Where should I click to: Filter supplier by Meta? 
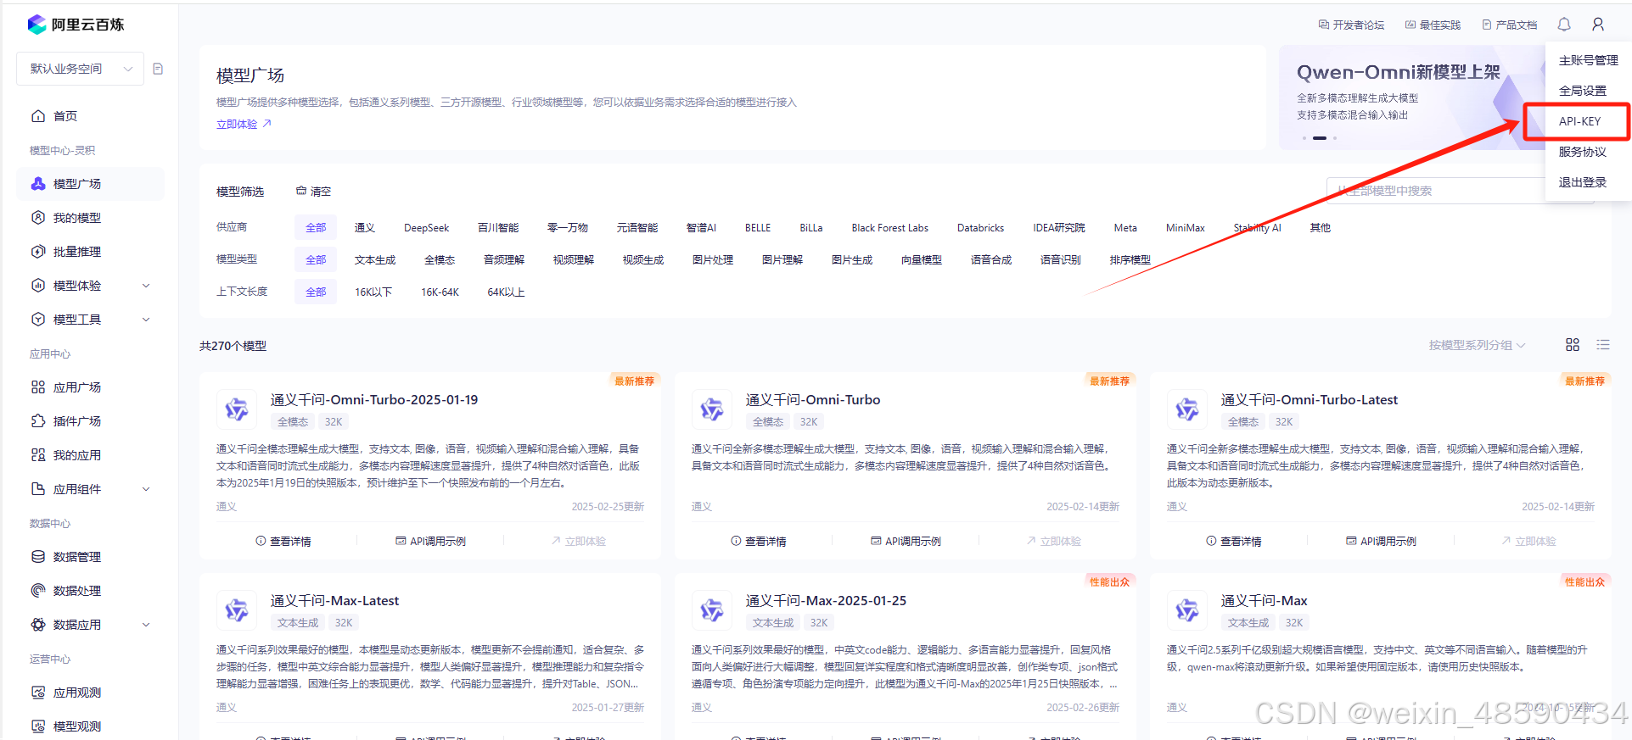tap(1125, 228)
